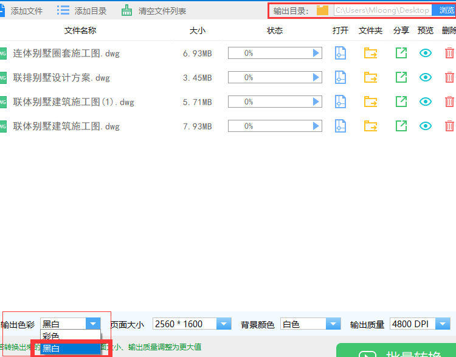Click the 添加目录 add directory button
The width and height of the screenshot is (456, 357).
pyautogui.click(x=81, y=11)
